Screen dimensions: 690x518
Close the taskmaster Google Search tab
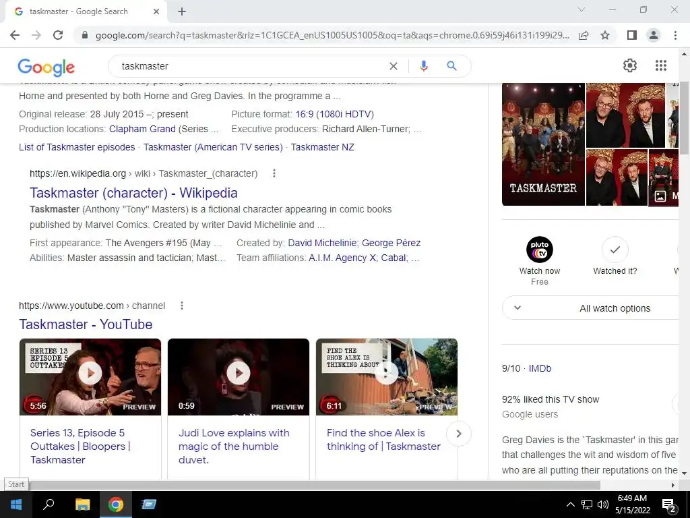click(x=156, y=11)
